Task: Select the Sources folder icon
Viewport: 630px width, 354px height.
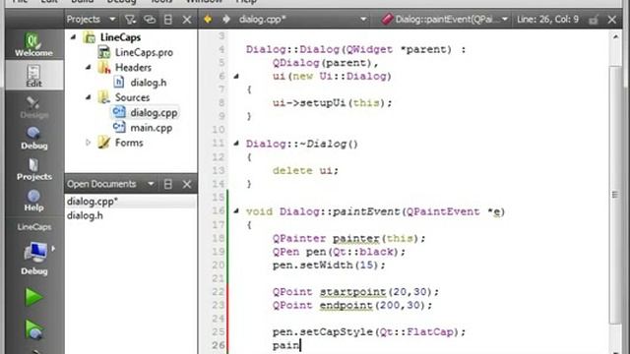Action: point(104,97)
